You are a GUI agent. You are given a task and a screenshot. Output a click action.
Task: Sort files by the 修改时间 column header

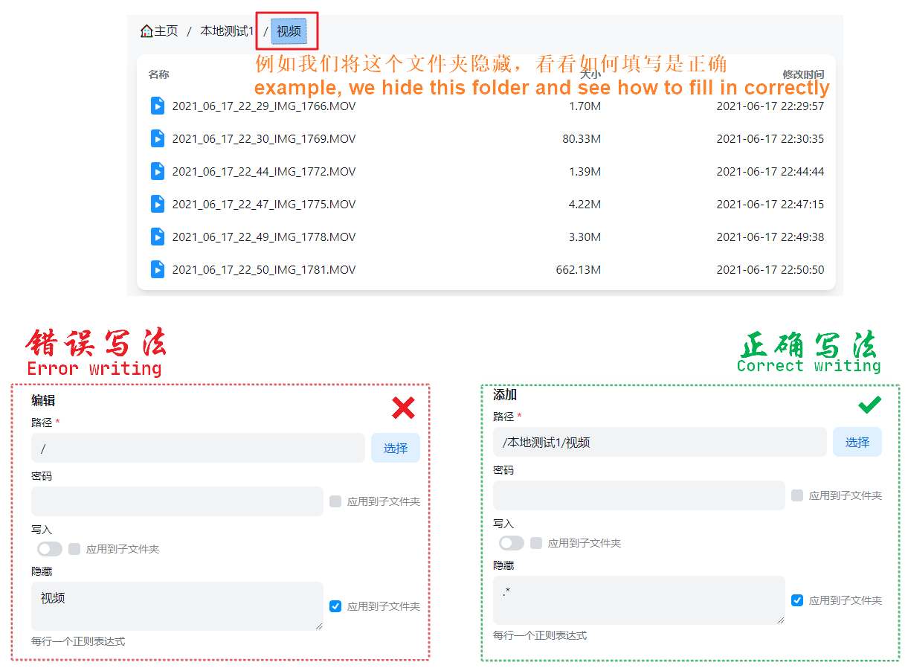click(802, 74)
